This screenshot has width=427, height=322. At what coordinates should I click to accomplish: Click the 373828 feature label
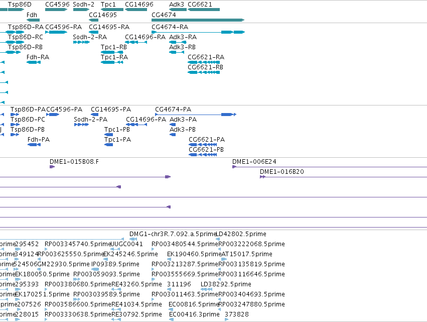click(x=237, y=314)
